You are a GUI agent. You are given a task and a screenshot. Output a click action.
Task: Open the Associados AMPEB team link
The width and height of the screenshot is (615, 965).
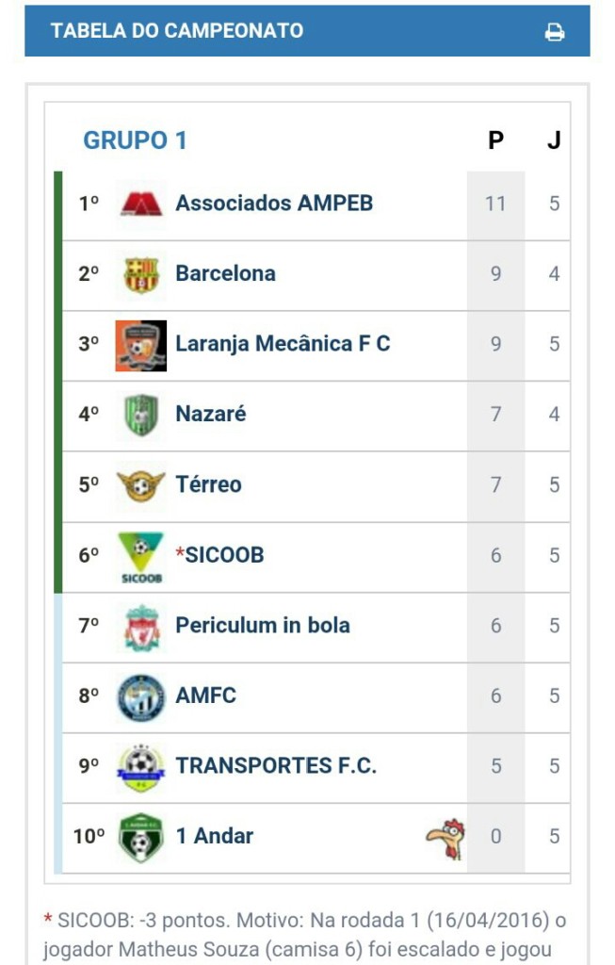click(x=274, y=203)
